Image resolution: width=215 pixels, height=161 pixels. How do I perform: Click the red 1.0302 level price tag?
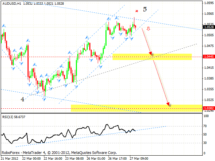209,108
